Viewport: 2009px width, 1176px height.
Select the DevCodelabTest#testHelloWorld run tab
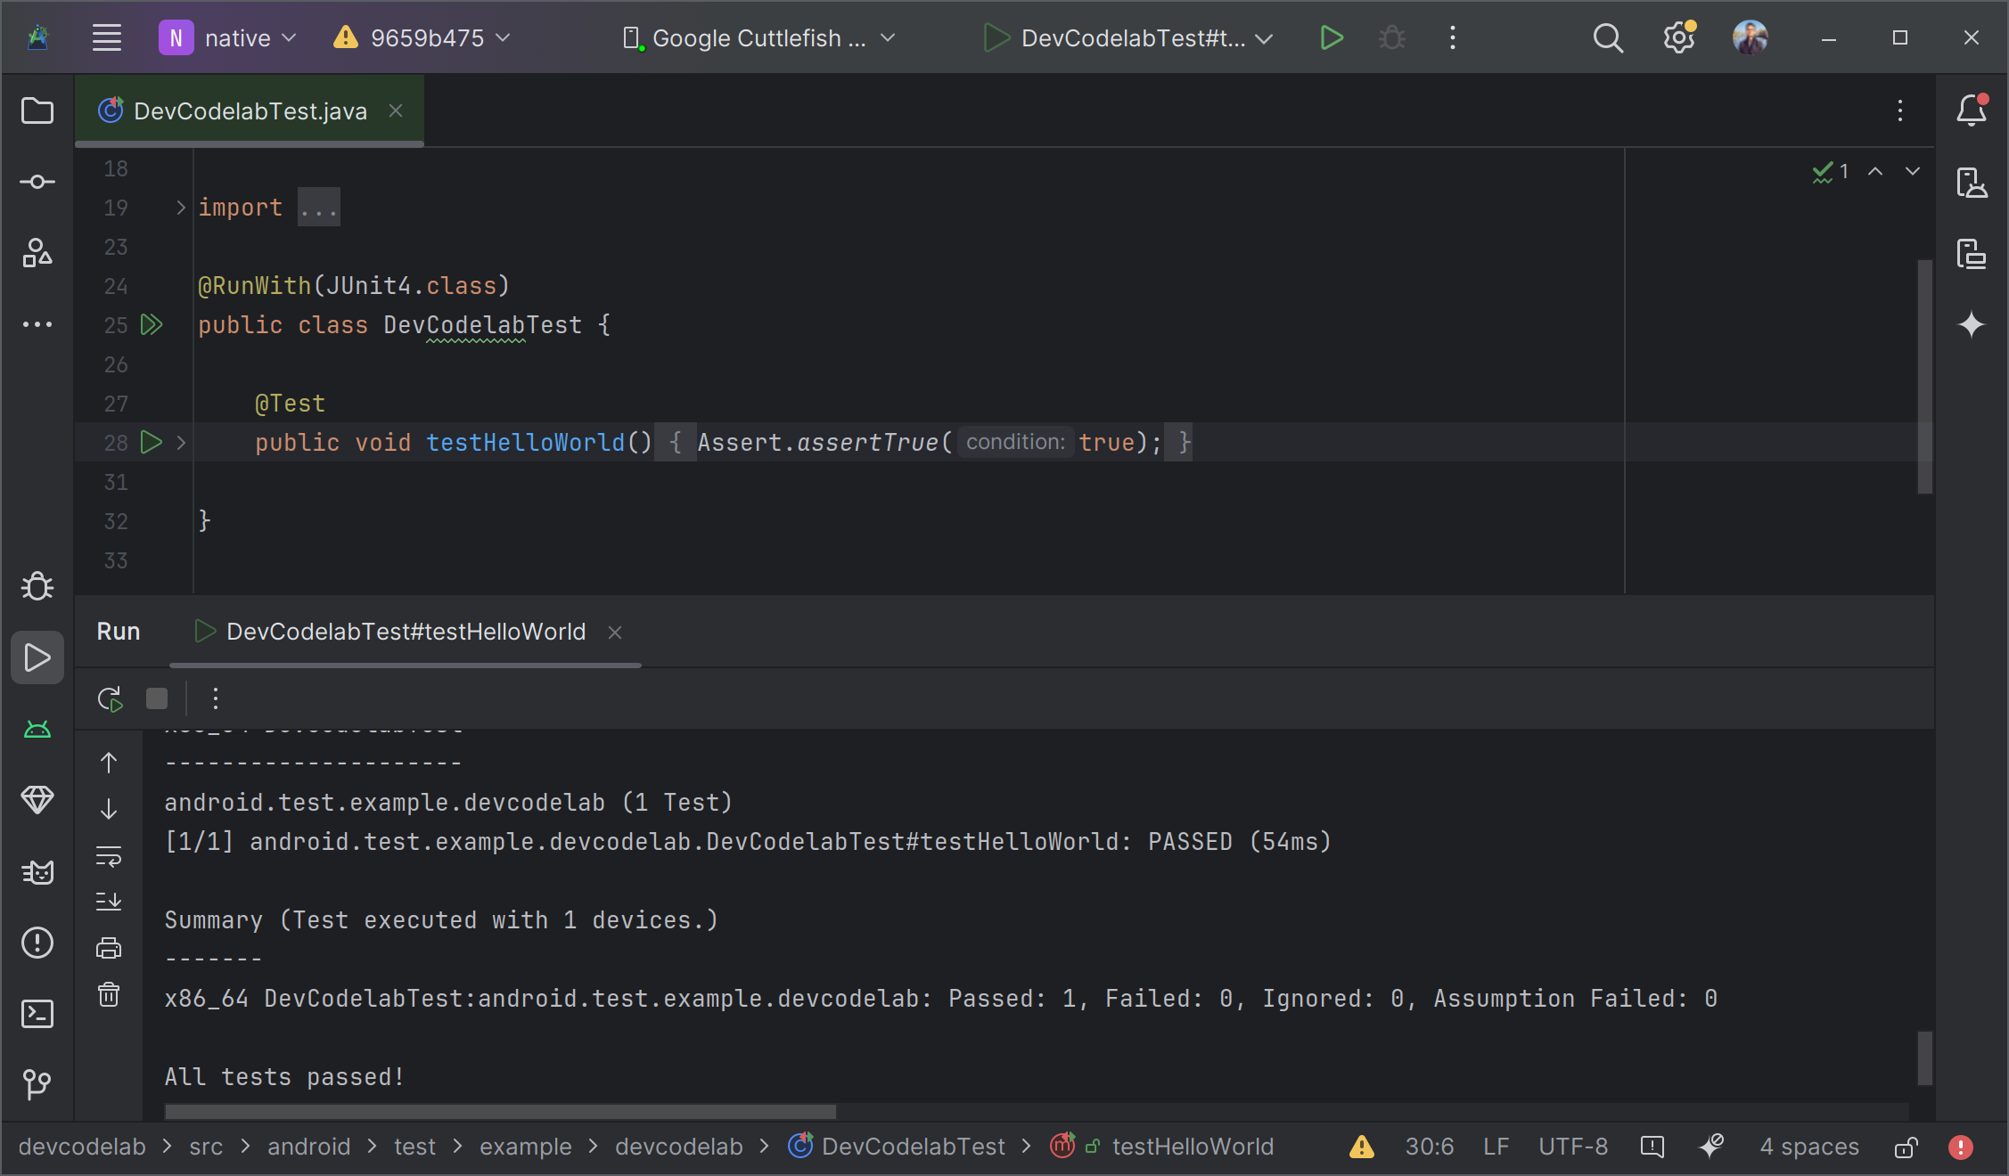coord(405,632)
